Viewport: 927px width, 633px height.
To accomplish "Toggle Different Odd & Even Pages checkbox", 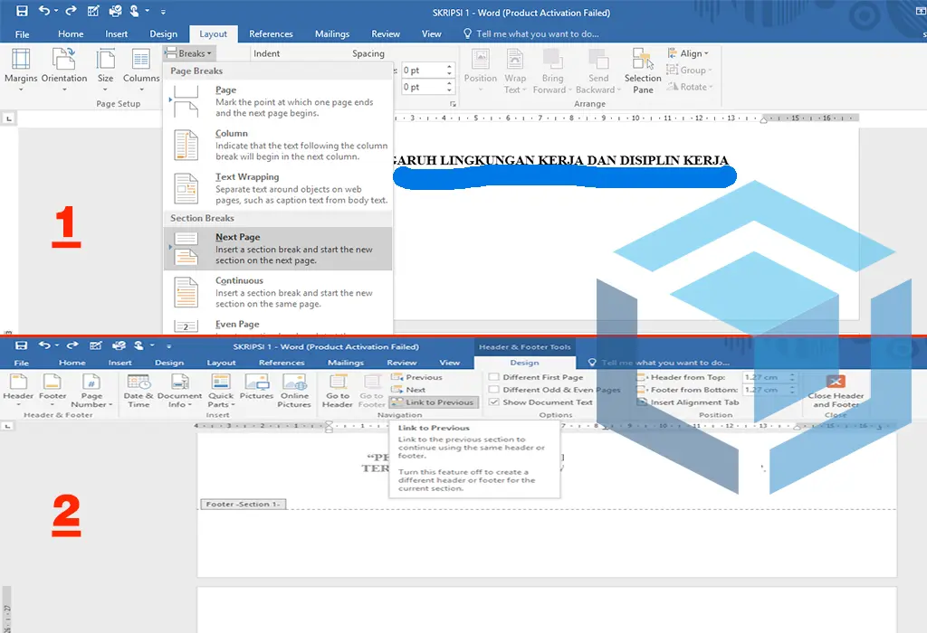I will [493, 389].
